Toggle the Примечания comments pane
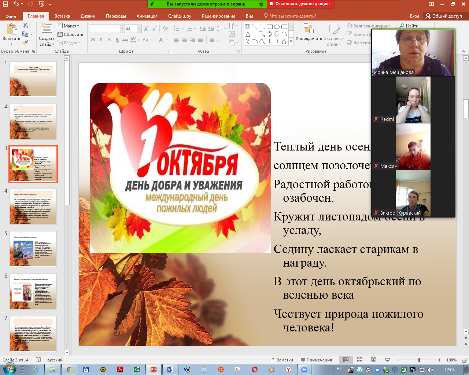 [x=316, y=360]
